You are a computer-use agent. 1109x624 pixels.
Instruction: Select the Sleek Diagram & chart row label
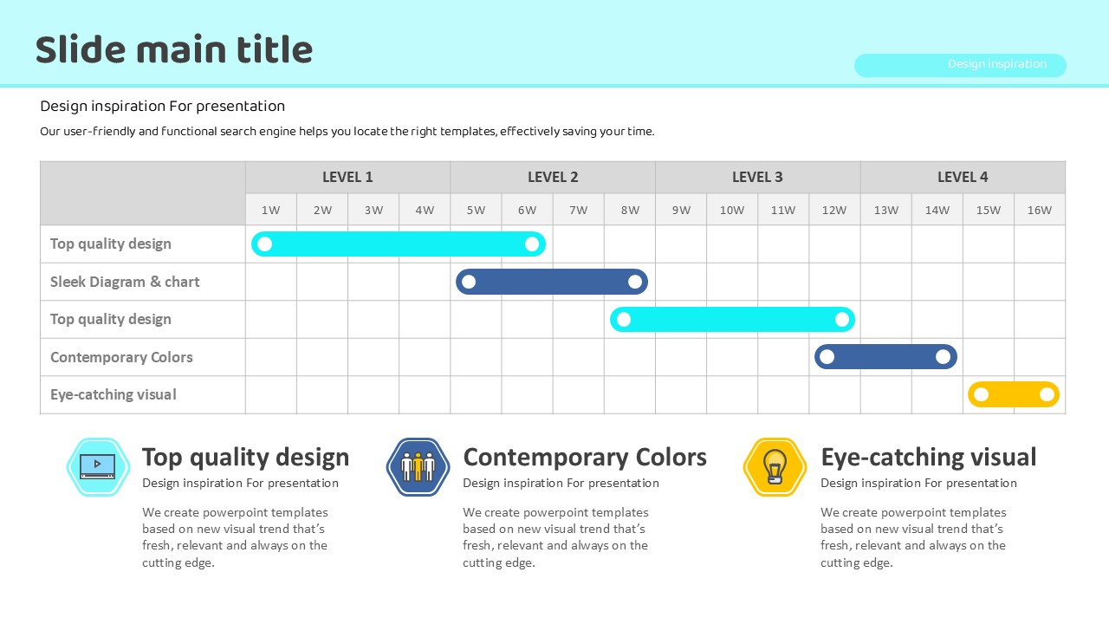125,282
